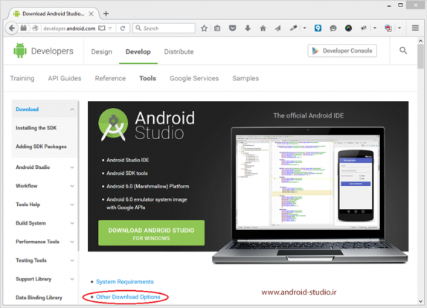The width and height of the screenshot is (427, 308).
Task: Open reader view icon in address bar
Action: coord(102,28)
